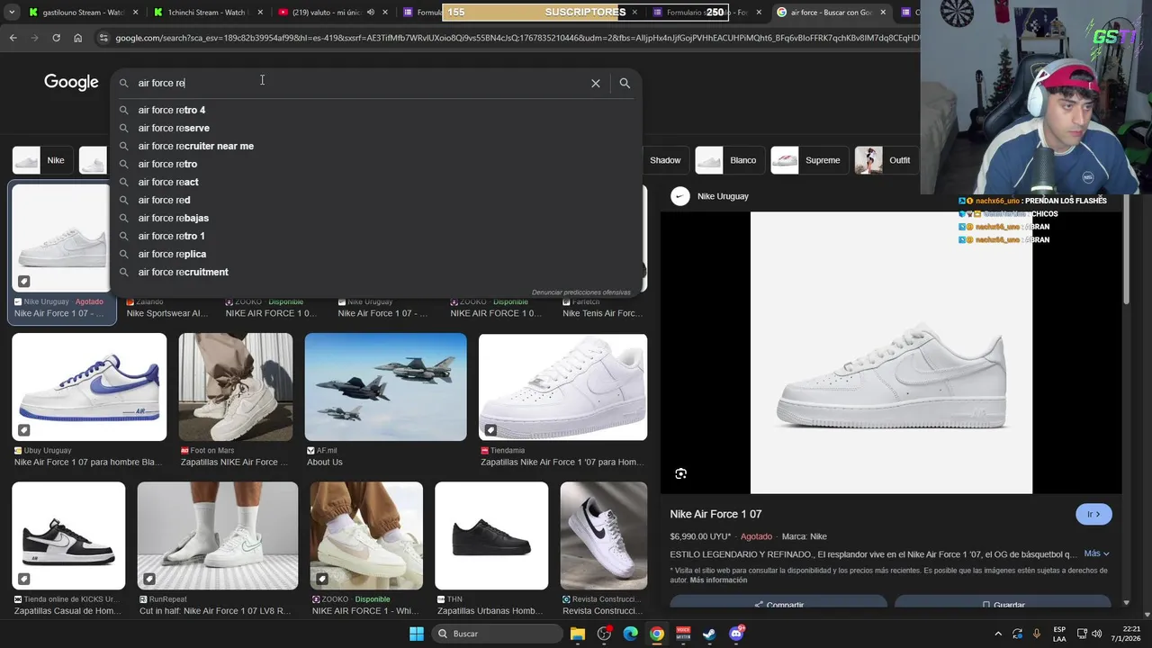Select suggestion "air force retro 1"
1152x648 pixels.
tap(376, 236)
